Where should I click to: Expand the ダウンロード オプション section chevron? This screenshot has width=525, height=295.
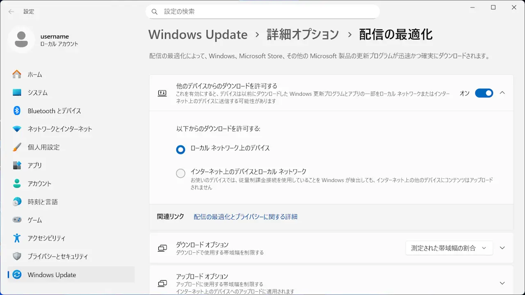coord(502,248)
